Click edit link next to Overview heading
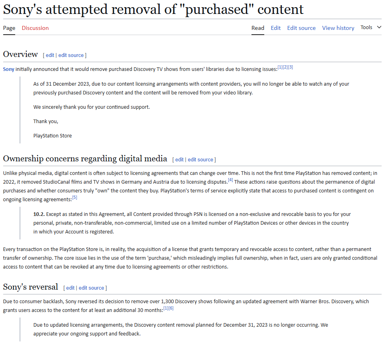390x349 pixels. [x=50, y=55]
